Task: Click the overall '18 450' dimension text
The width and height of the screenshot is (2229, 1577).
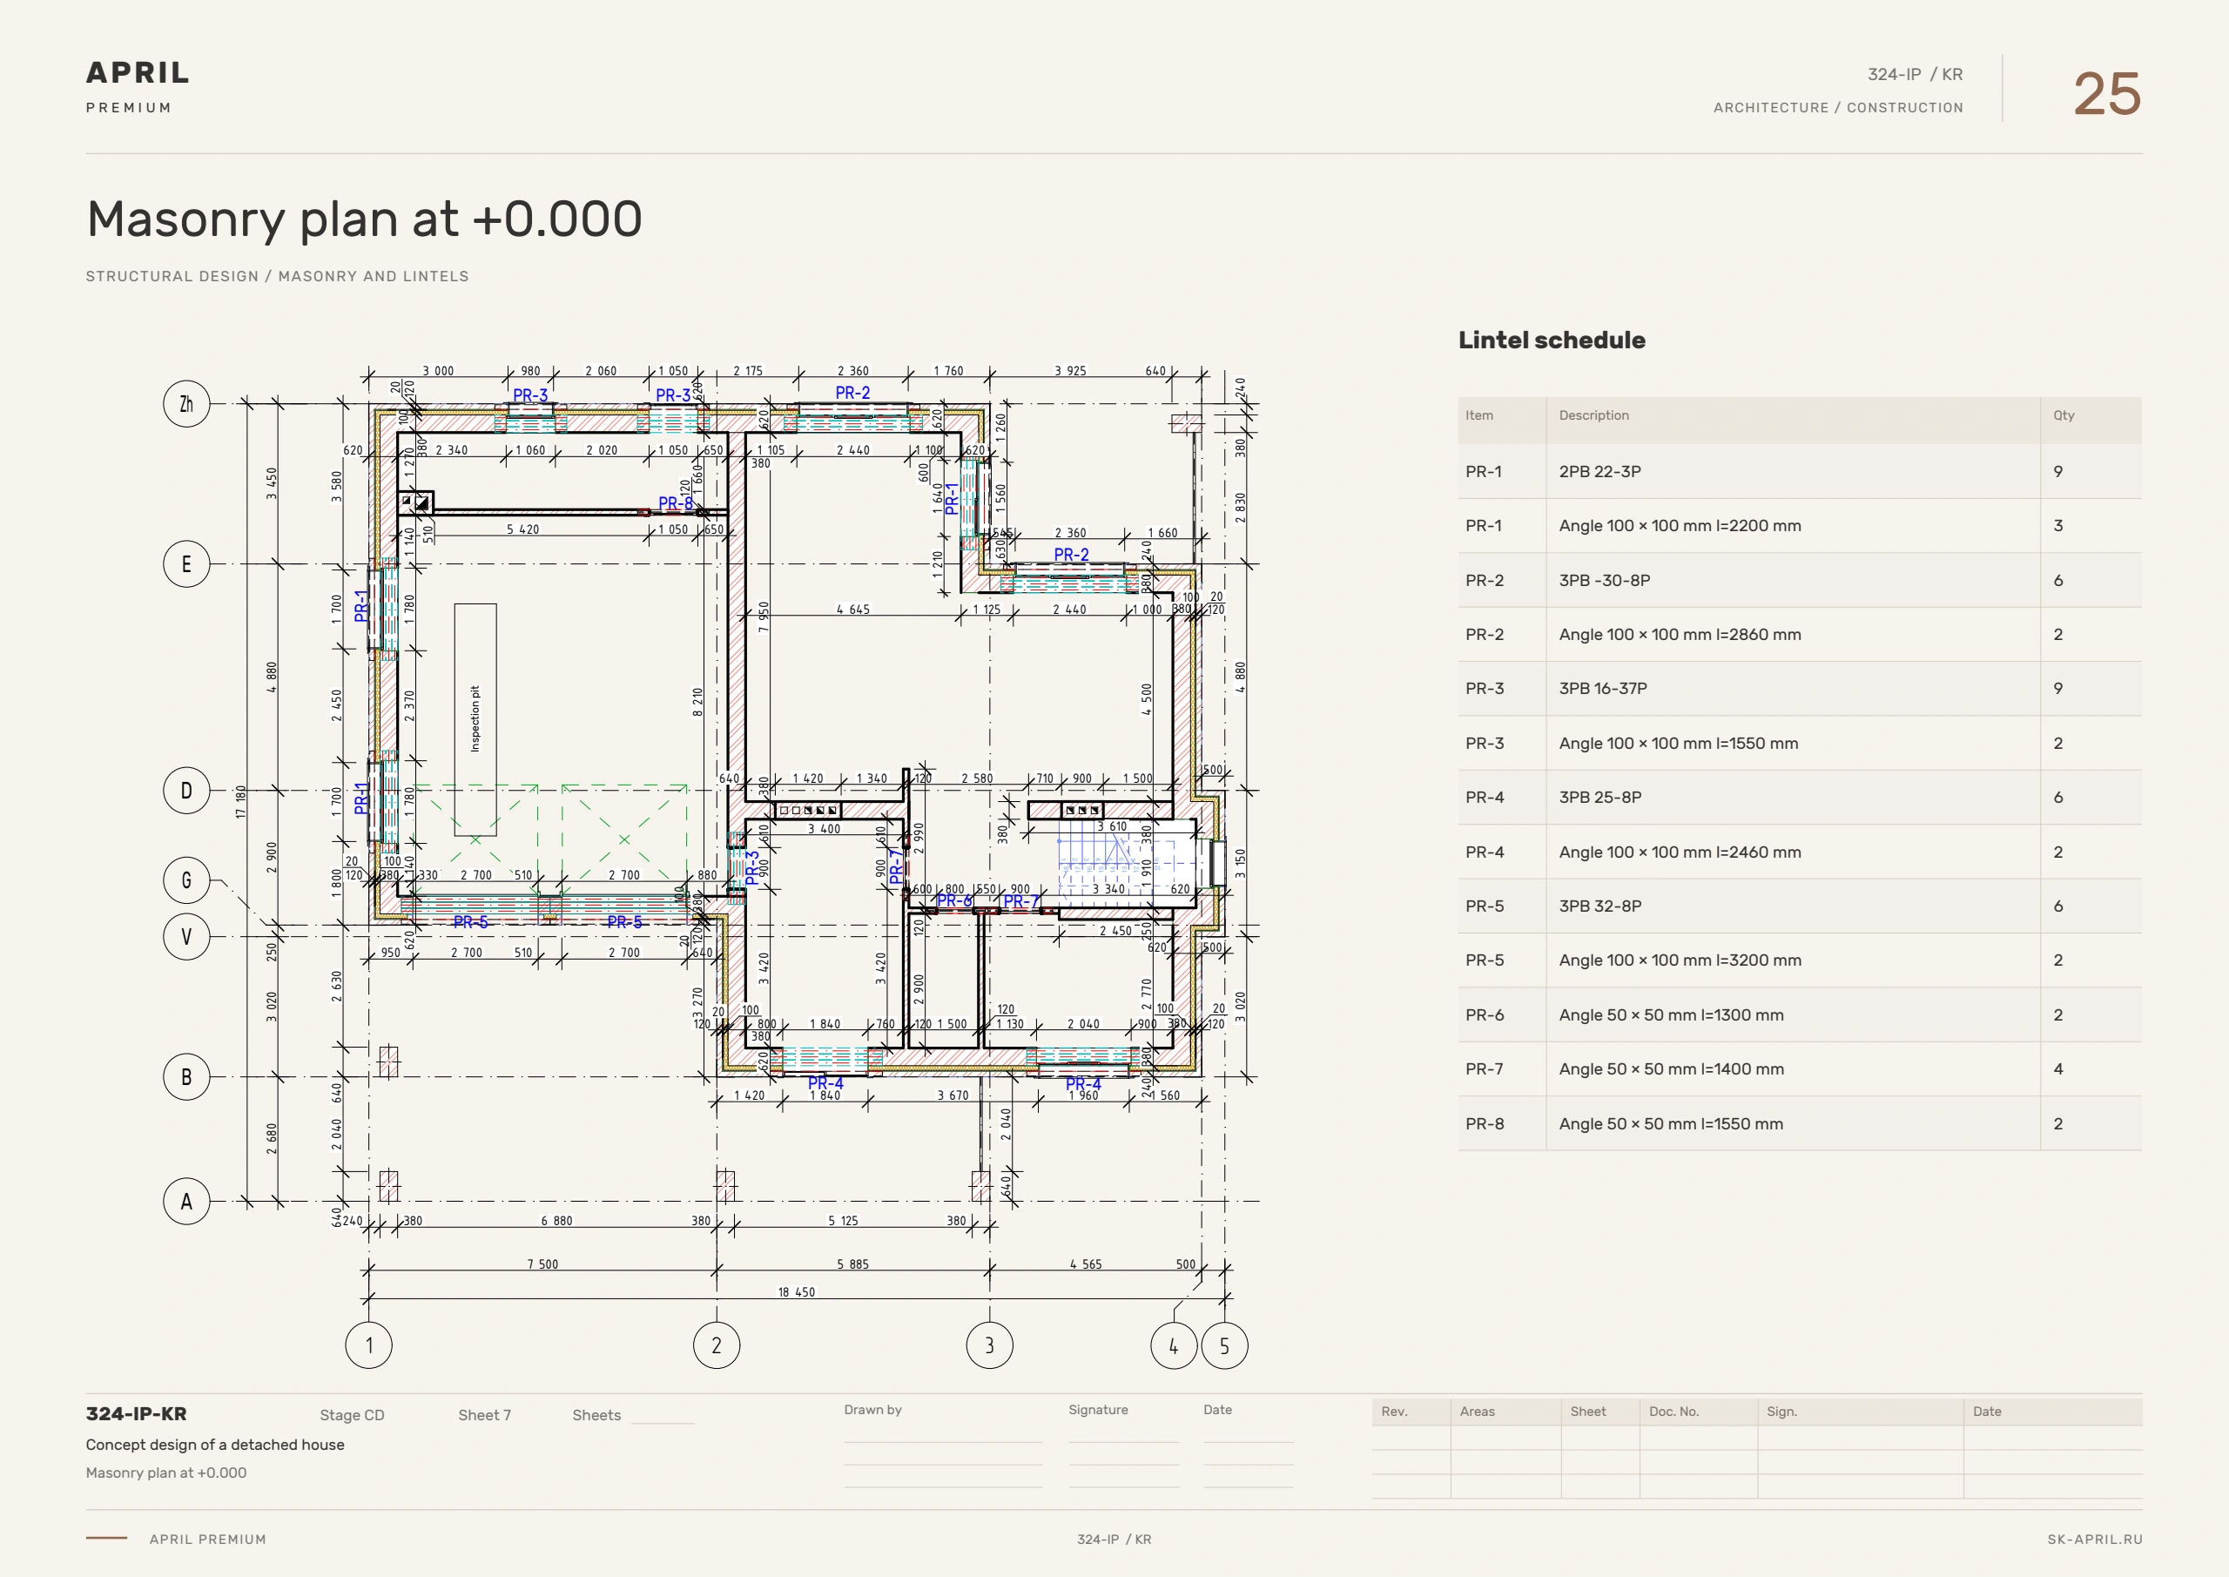Action: pos(796,1291)
